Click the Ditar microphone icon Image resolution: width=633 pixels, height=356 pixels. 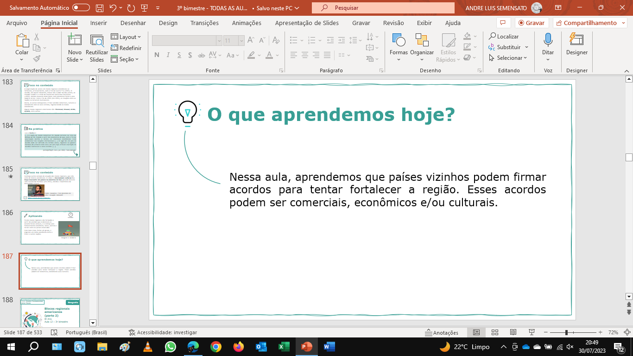coord(548,40)
